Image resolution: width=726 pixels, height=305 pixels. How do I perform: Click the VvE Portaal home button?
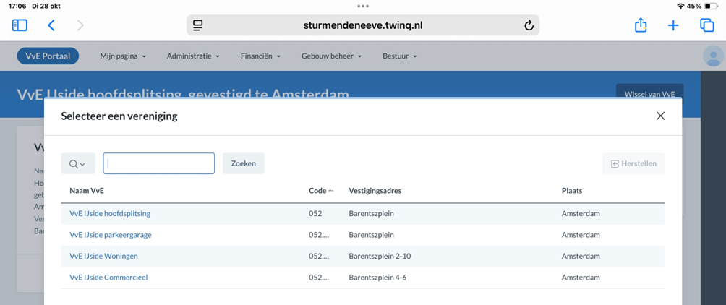(x=48, y=56)
